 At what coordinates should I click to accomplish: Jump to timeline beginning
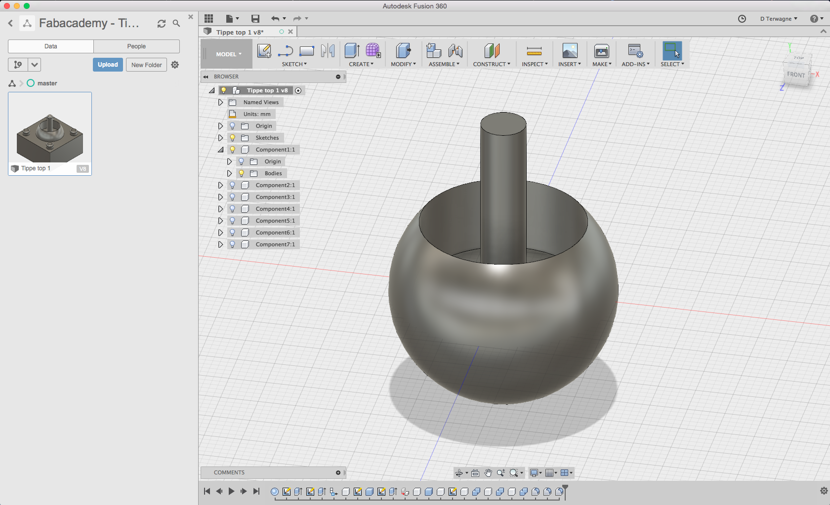tap(207, 491)
